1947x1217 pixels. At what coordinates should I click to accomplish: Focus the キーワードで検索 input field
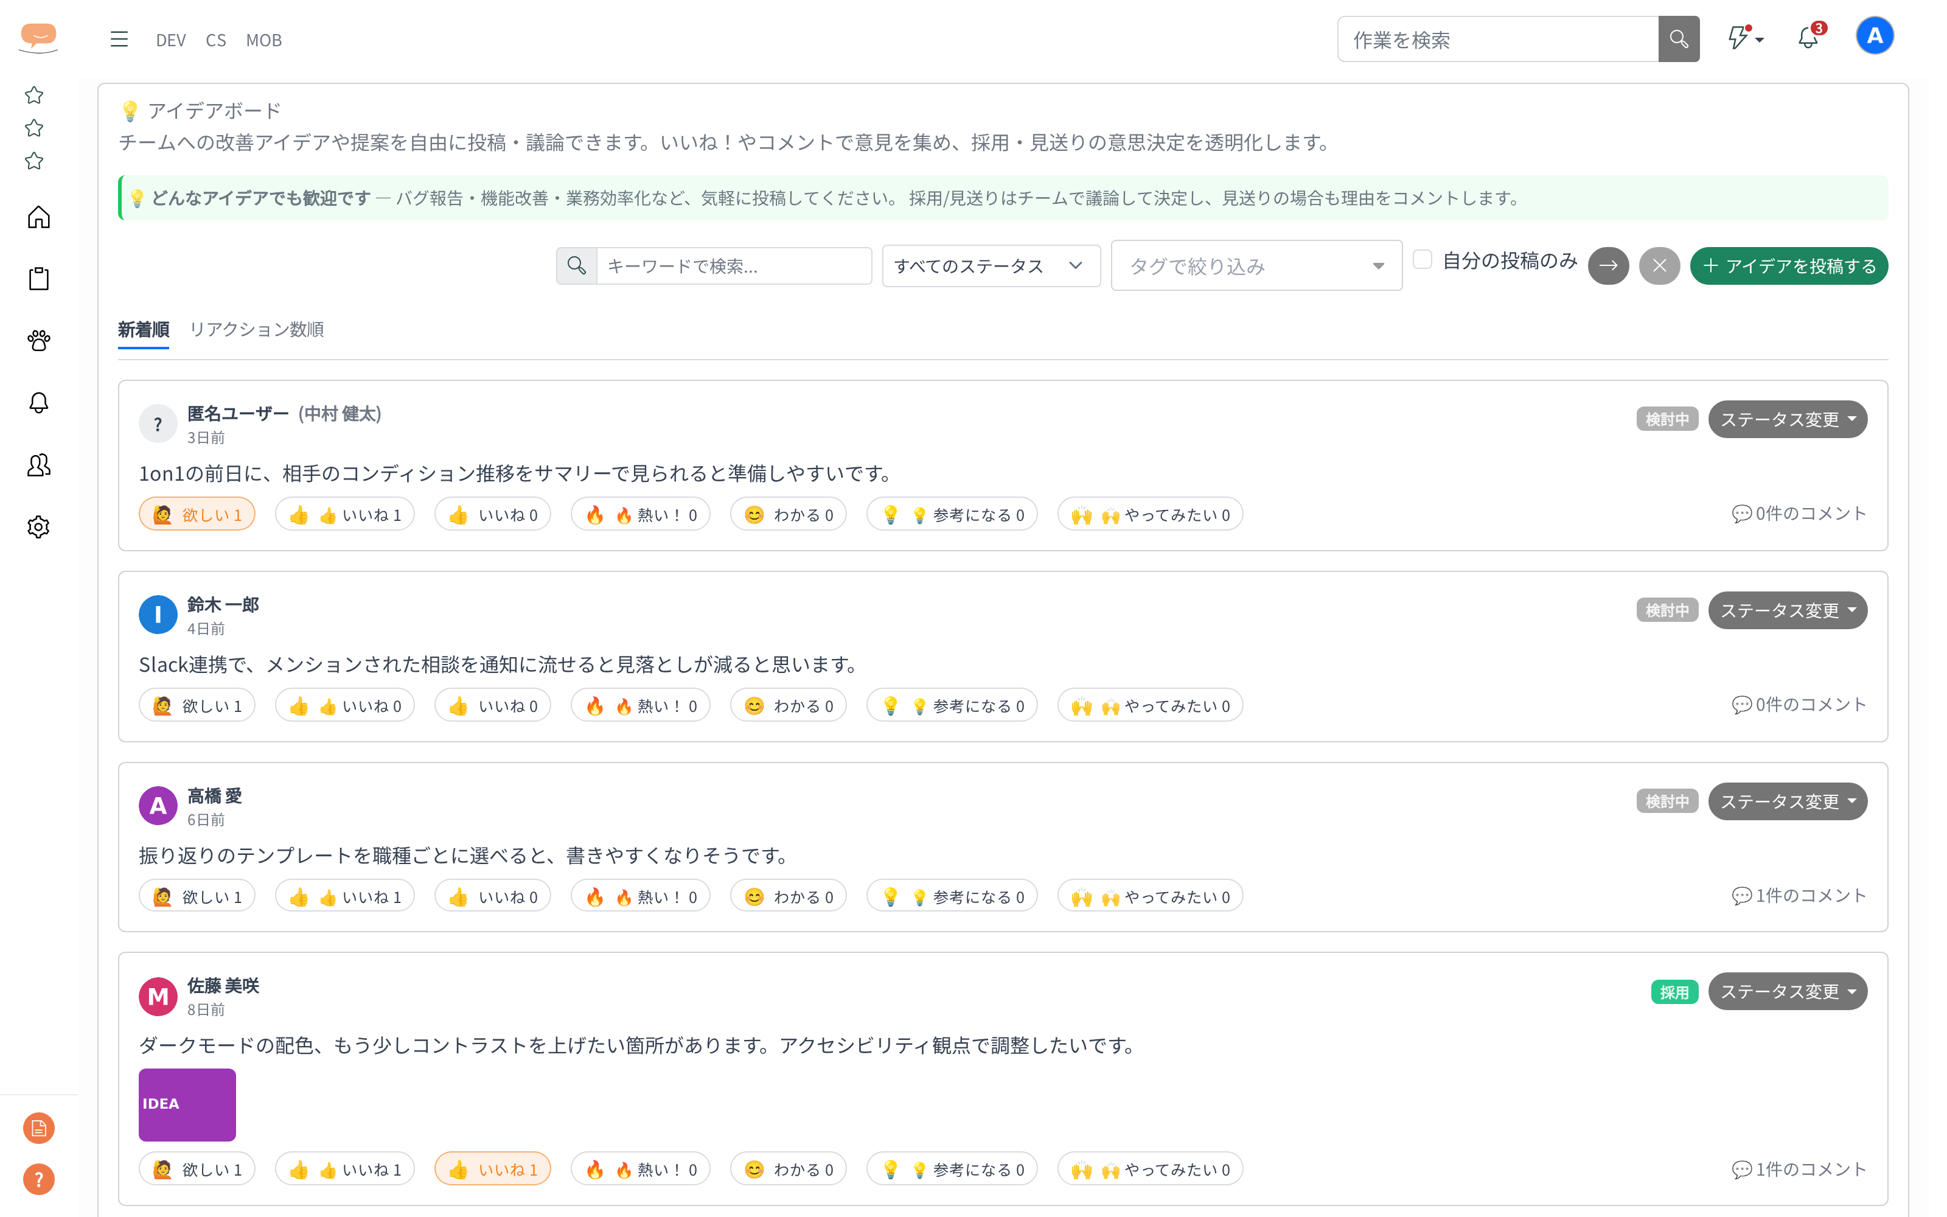[x=734, y=266]
